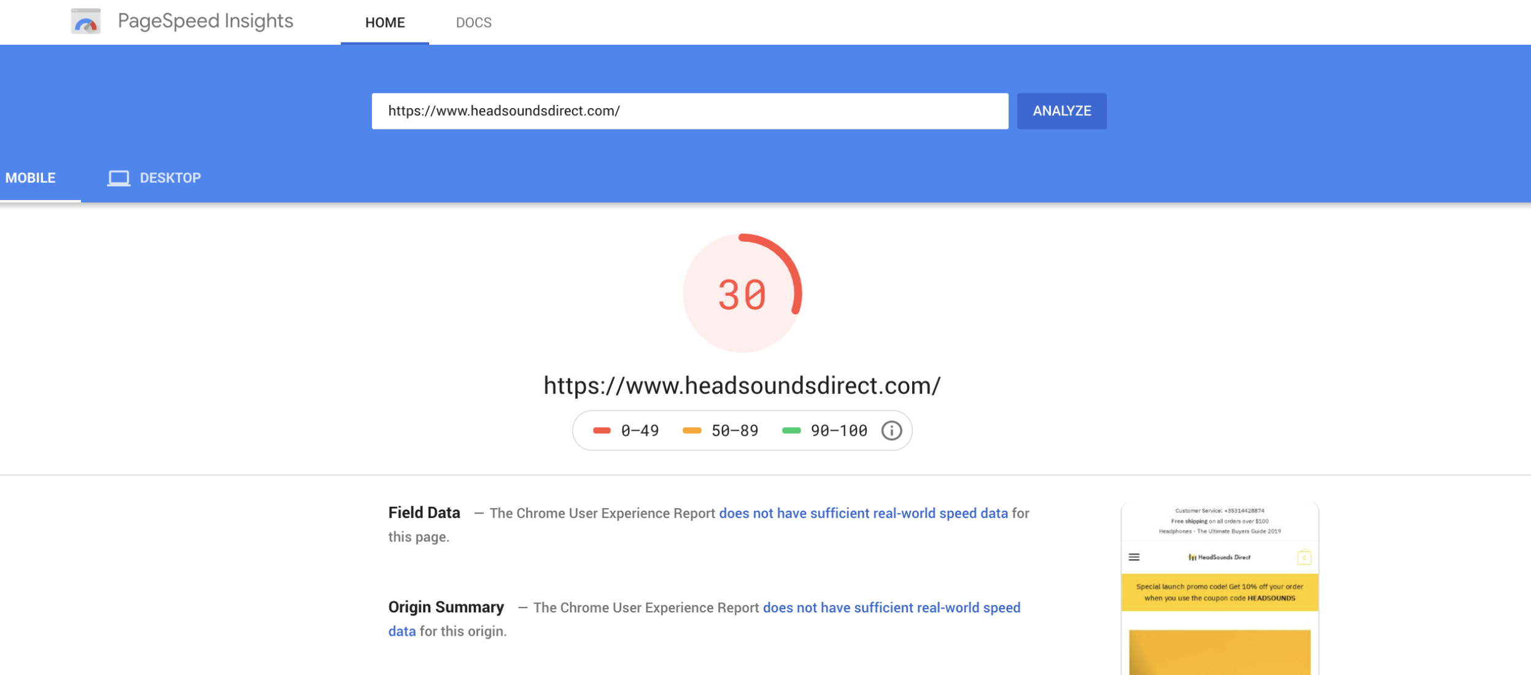Click the HeadSounds Direct logo in the preview
The width and height of the screenshot is (1531, 675).
click(x=1219, y=557)
